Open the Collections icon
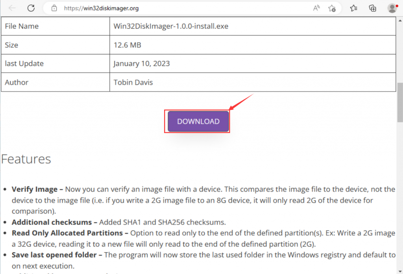The image size is (403, 274). click(372, 8)
